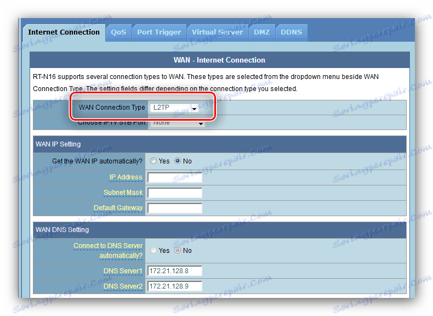Click the Connect to DNS Server automatically link

pyautogui.click(x=108, y=251)
